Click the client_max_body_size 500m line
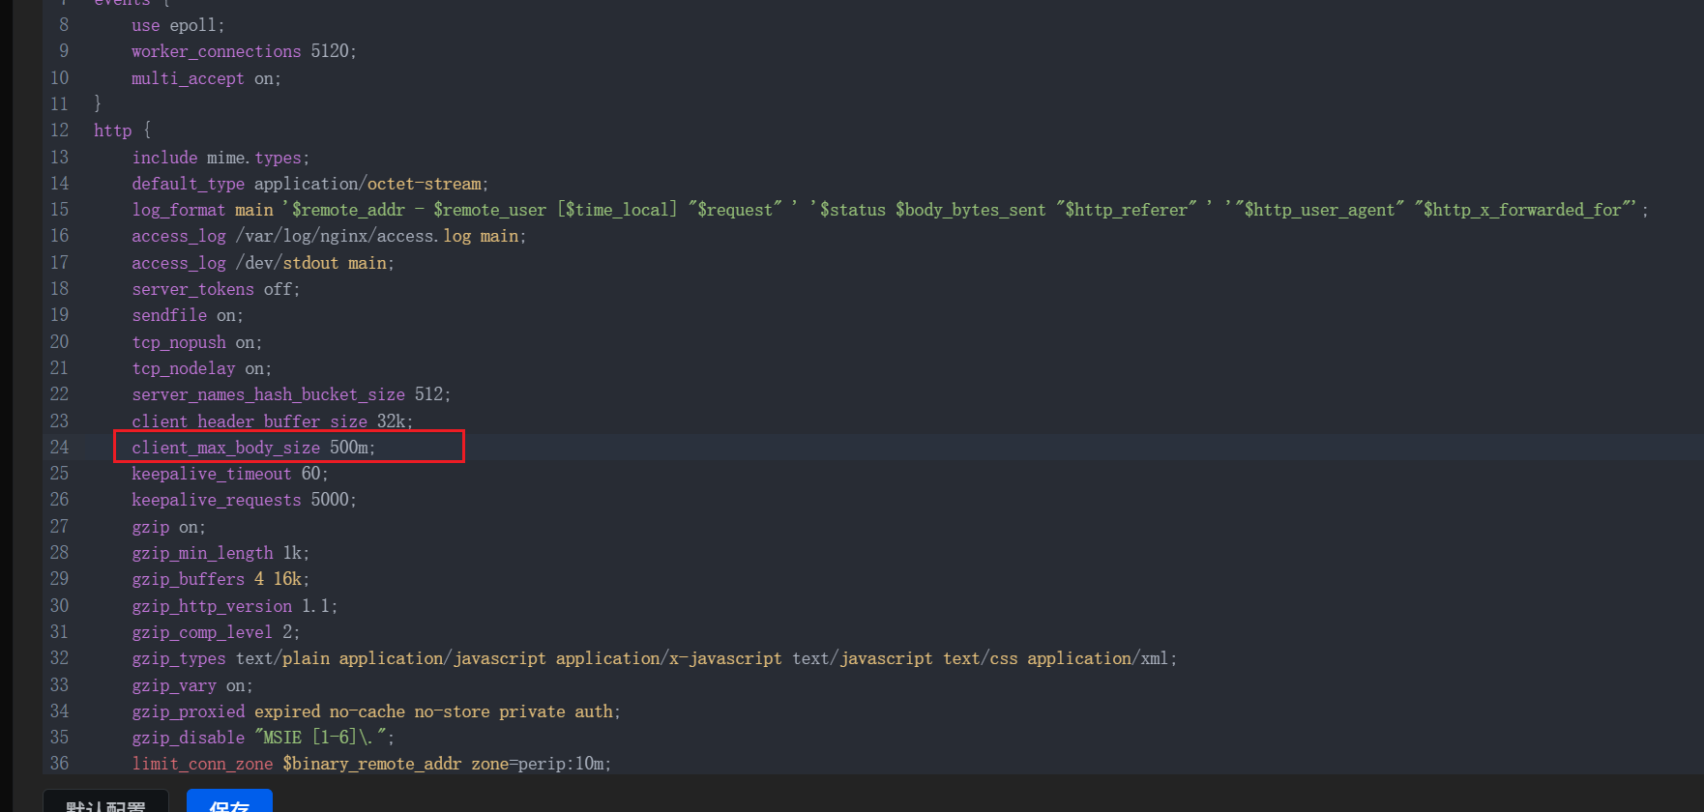The height and width of the screenshot is (812, 1704). coord(253,448)
